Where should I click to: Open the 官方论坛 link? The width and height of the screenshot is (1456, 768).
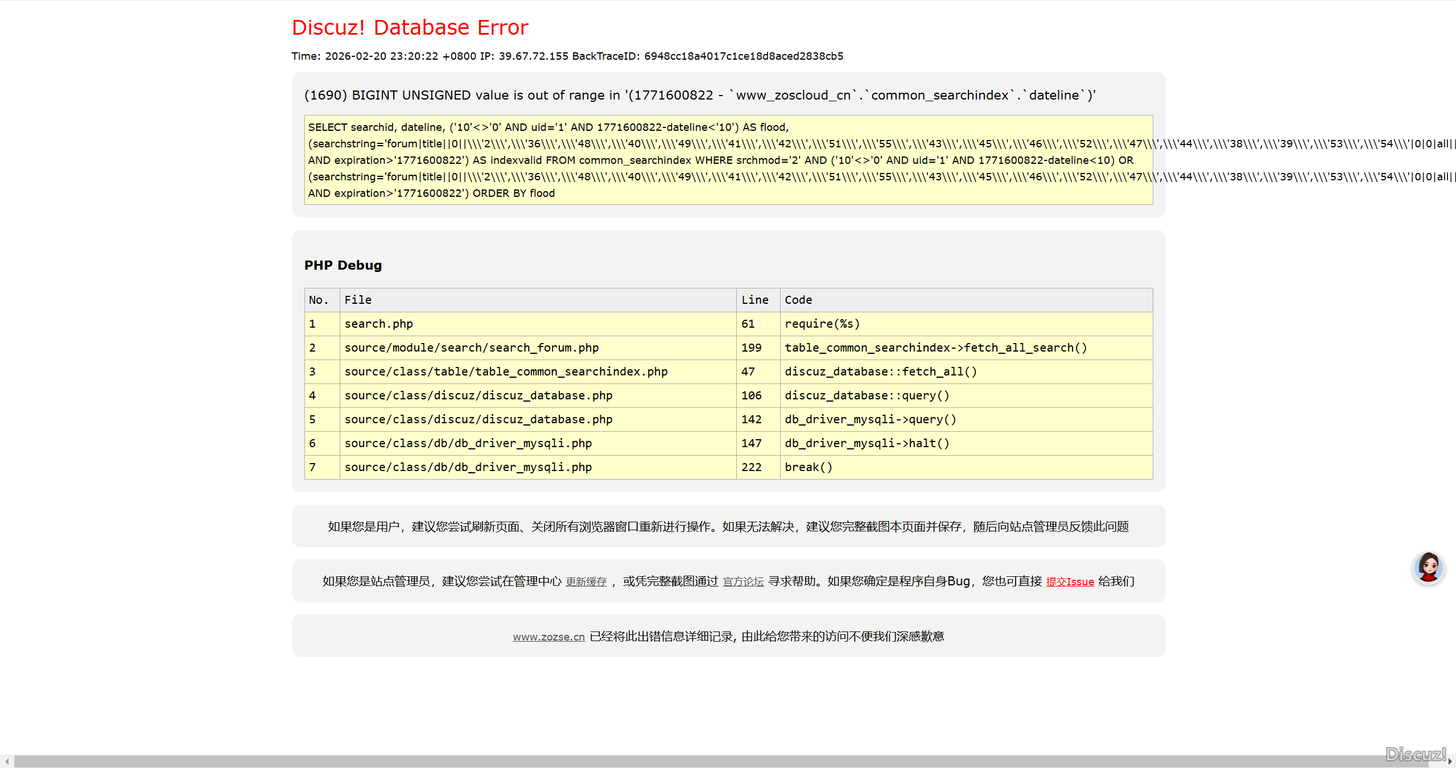click(743, 581)
